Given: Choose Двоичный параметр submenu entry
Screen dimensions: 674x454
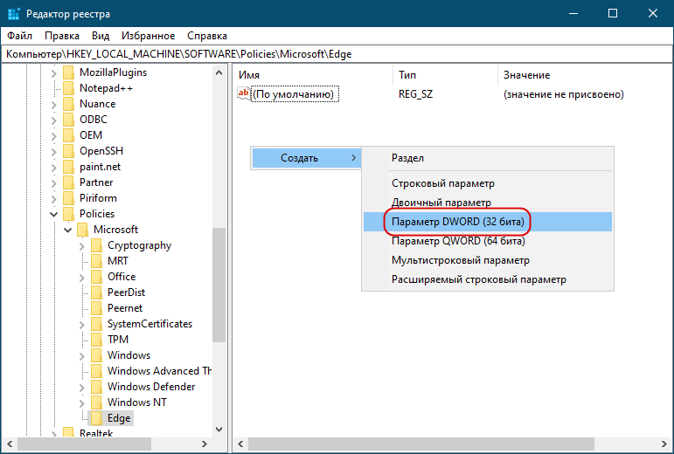Looking at the screenshot, I should point(488,203).
